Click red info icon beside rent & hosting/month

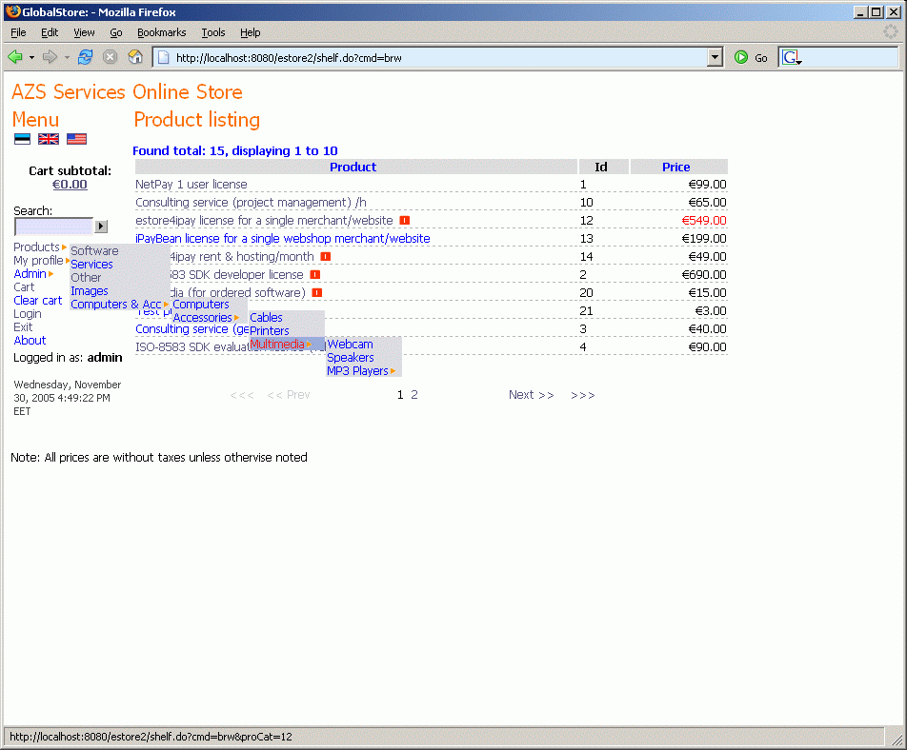[x=326, y=256]
